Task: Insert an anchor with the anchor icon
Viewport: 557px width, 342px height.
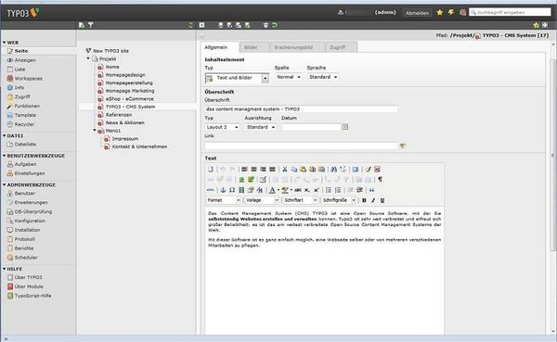Action: (223, 190)
